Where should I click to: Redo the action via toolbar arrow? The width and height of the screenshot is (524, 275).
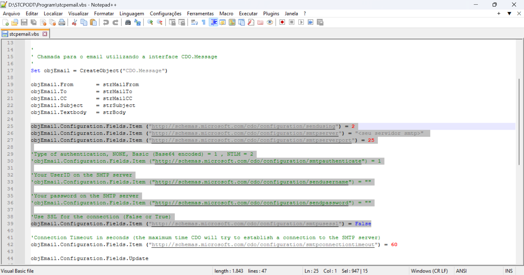pos(115,22)
